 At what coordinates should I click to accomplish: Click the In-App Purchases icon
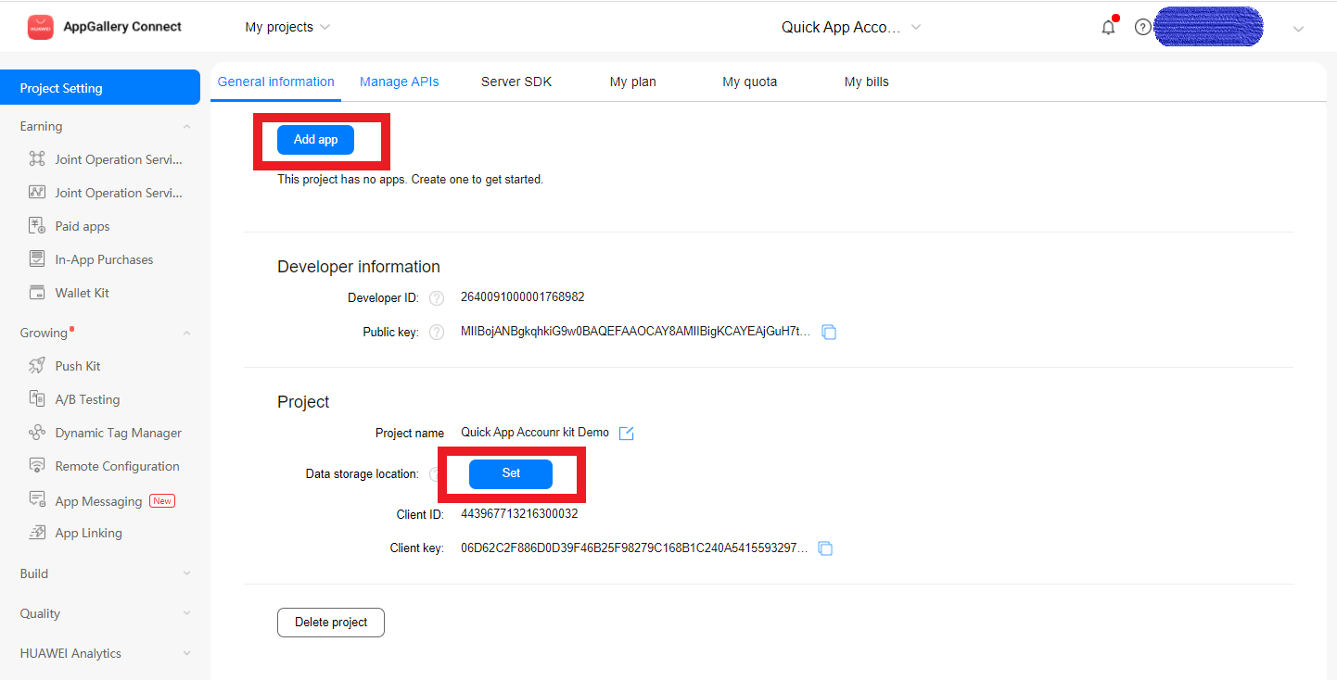[x=37, y=259]
